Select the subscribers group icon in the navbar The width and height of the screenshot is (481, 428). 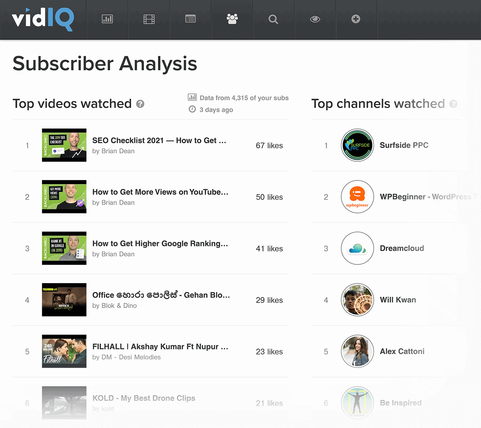[232, 19]
